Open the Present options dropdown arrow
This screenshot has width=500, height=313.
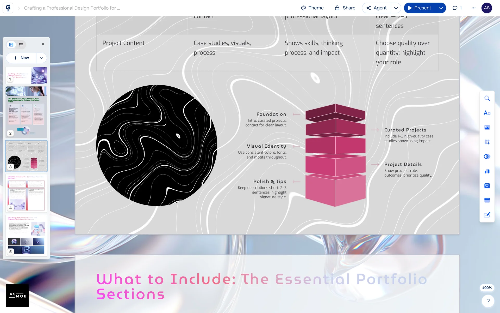[x=441, y=8]
